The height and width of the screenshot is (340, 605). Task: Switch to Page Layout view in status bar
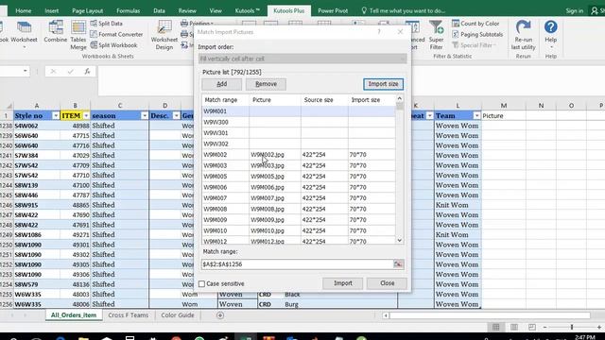tap(514, 328)
